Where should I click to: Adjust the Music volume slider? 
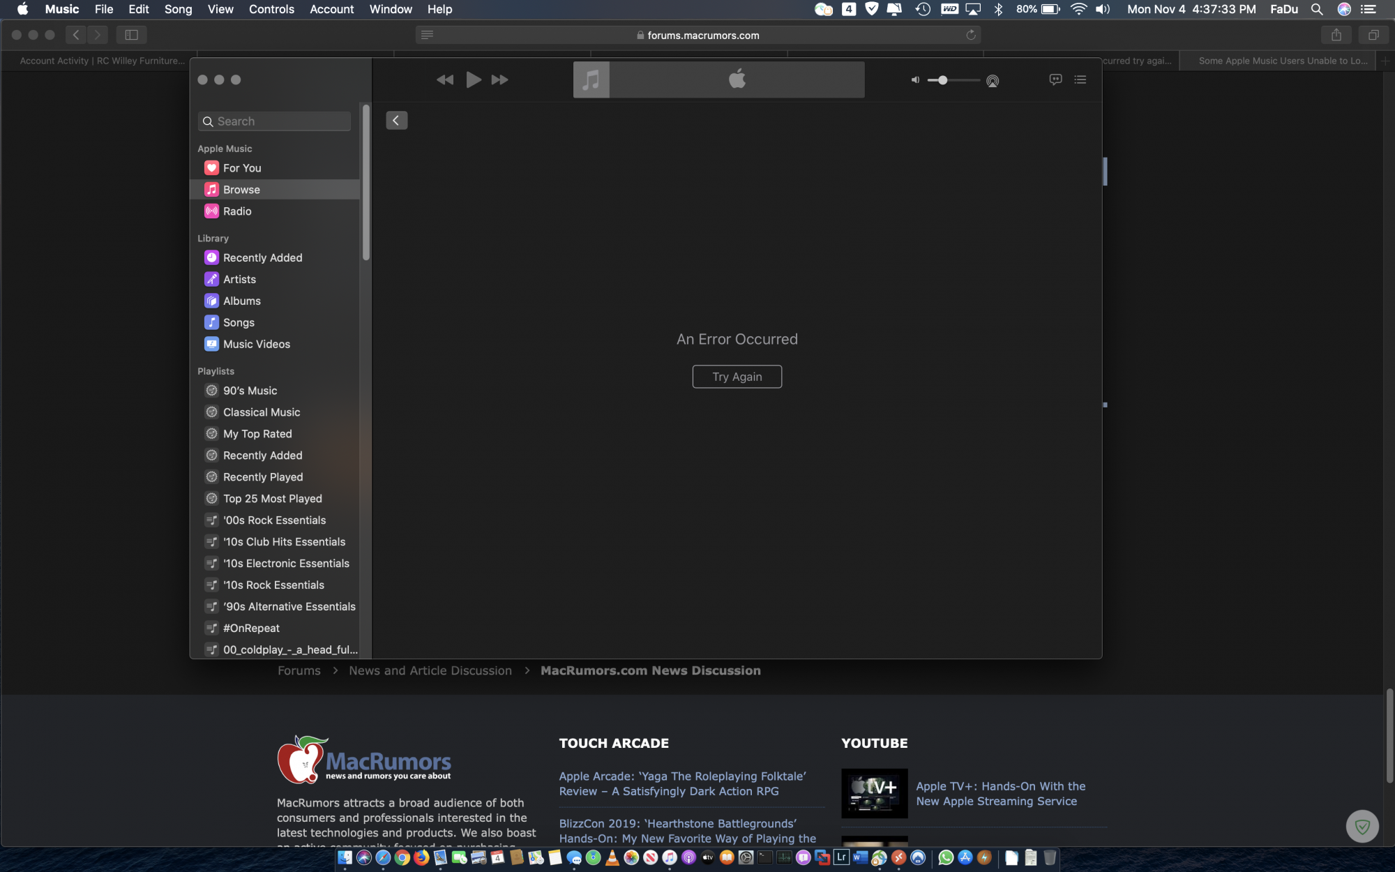pyautogui.click(x=953, y=80)
